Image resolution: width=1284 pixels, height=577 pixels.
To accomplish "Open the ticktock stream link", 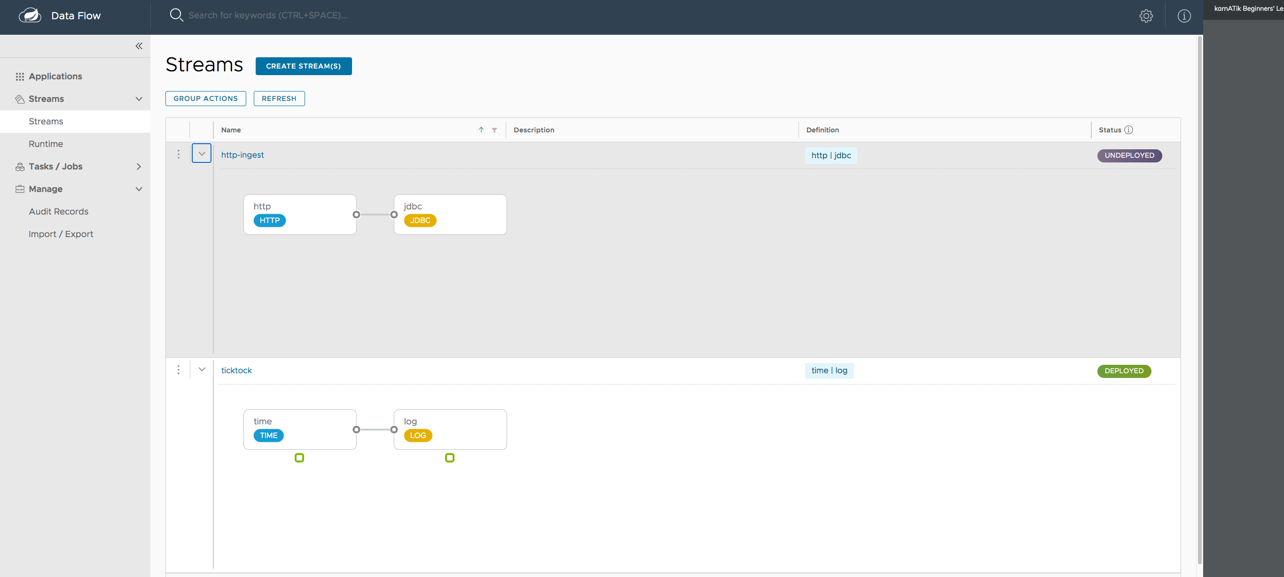I will tap(236, 370).
